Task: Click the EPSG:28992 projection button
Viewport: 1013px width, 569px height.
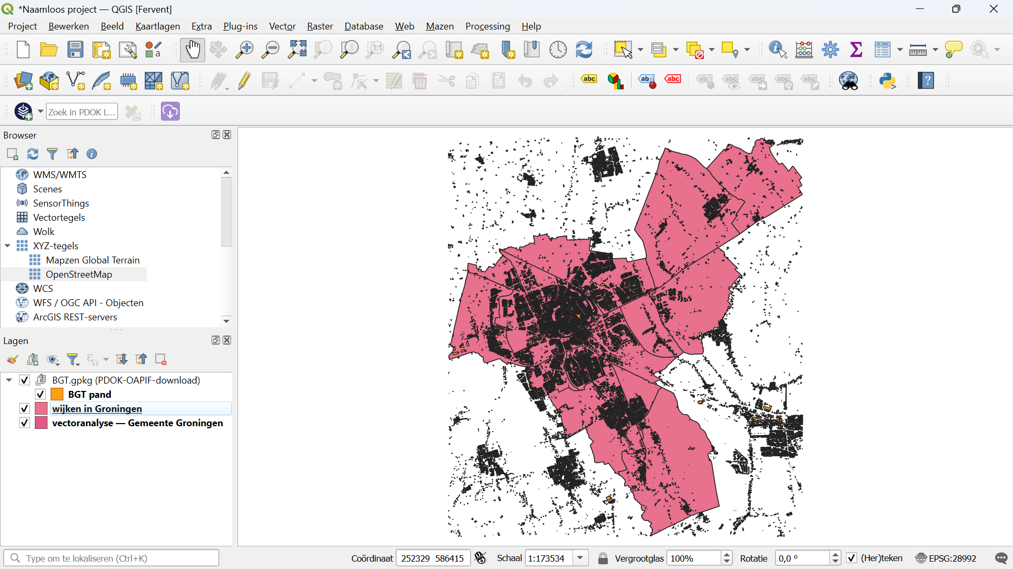Action: click(x=946, y=558)
